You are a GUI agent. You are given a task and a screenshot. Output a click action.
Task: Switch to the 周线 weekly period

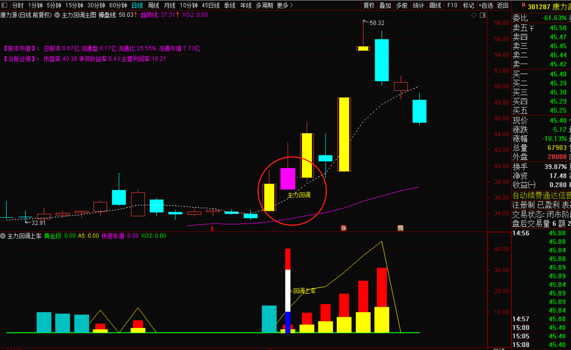coord(153,5)
